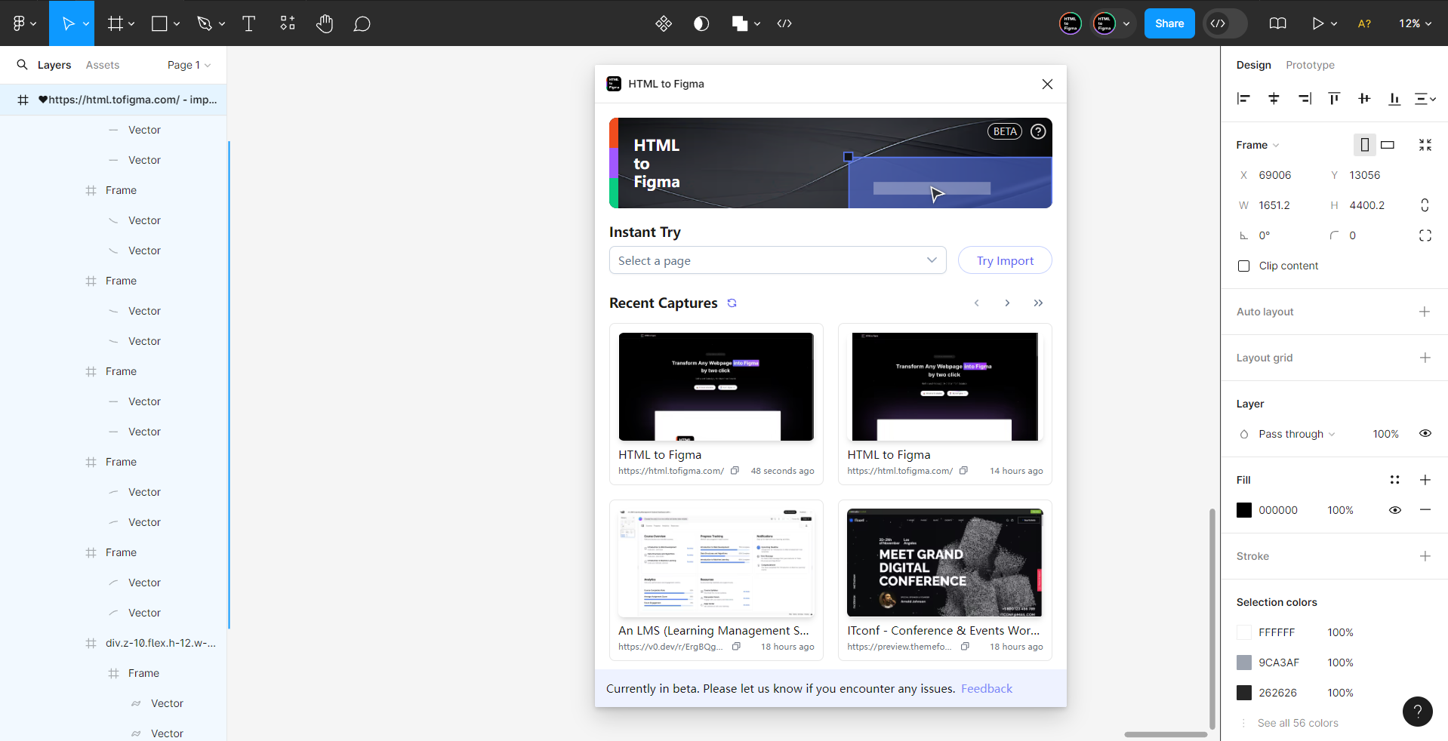Add Auto layout with plus
This screenshot has width=1448, height=741.
point(1425,312)
